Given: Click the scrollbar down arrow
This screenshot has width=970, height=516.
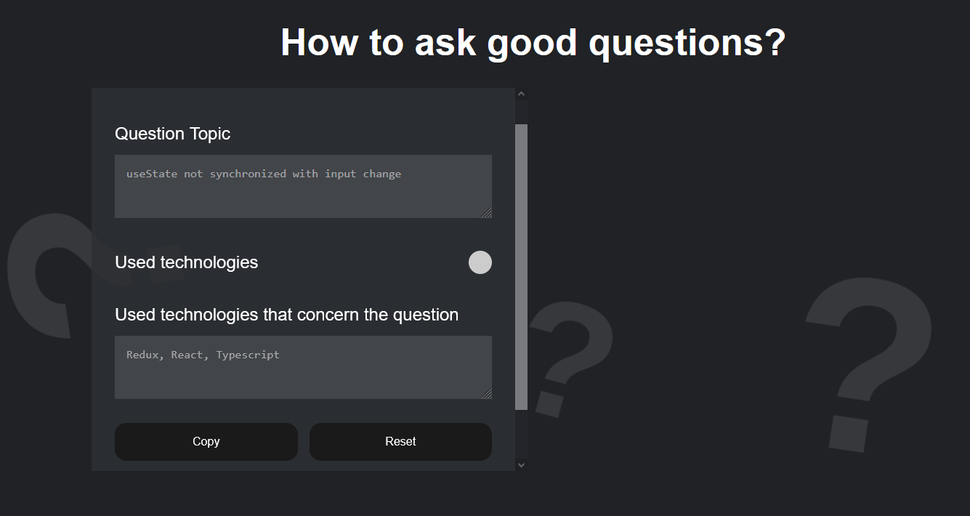Looking at the screenshot, I should pos(521,464).
